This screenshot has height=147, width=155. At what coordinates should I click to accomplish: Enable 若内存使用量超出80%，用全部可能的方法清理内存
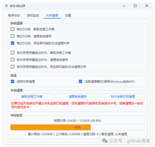click(12, 67)
